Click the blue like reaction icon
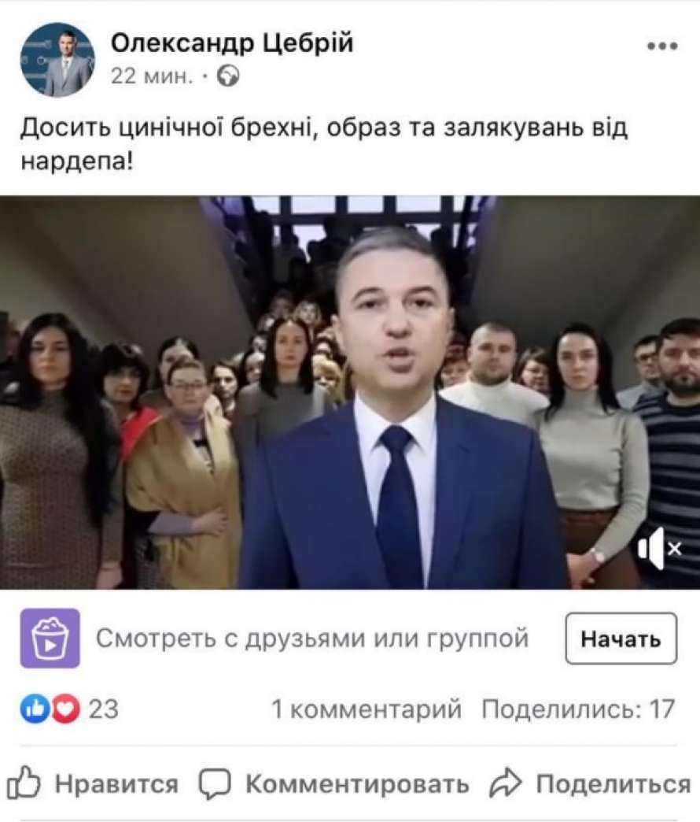 [35, 709]
